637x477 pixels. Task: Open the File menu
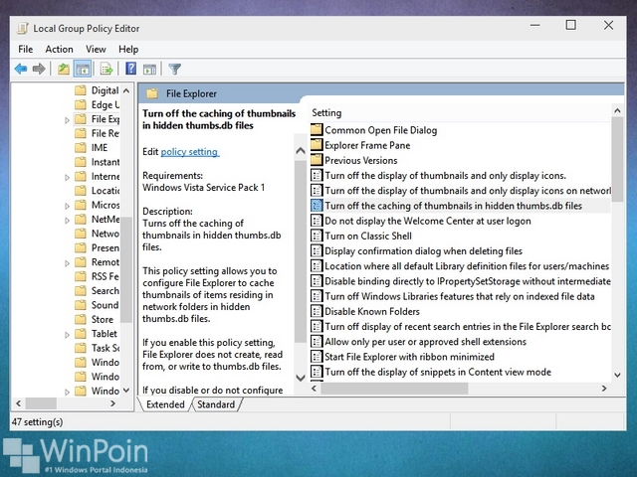point(26,49)
